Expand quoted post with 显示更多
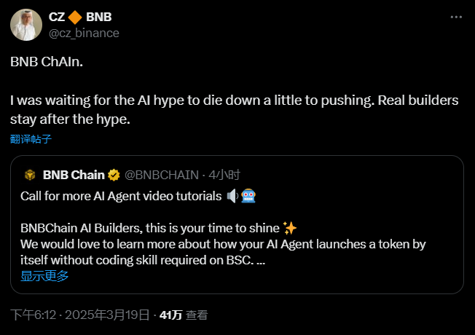475x335 pixels. (44, 275)
